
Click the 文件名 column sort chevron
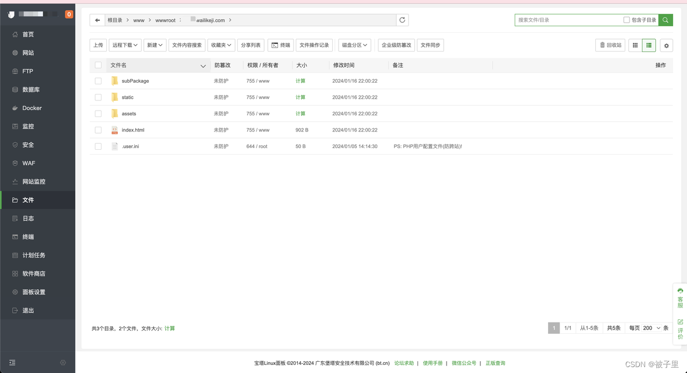[x=203, y=65]
